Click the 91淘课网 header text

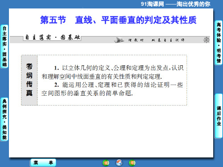[153, 4]
